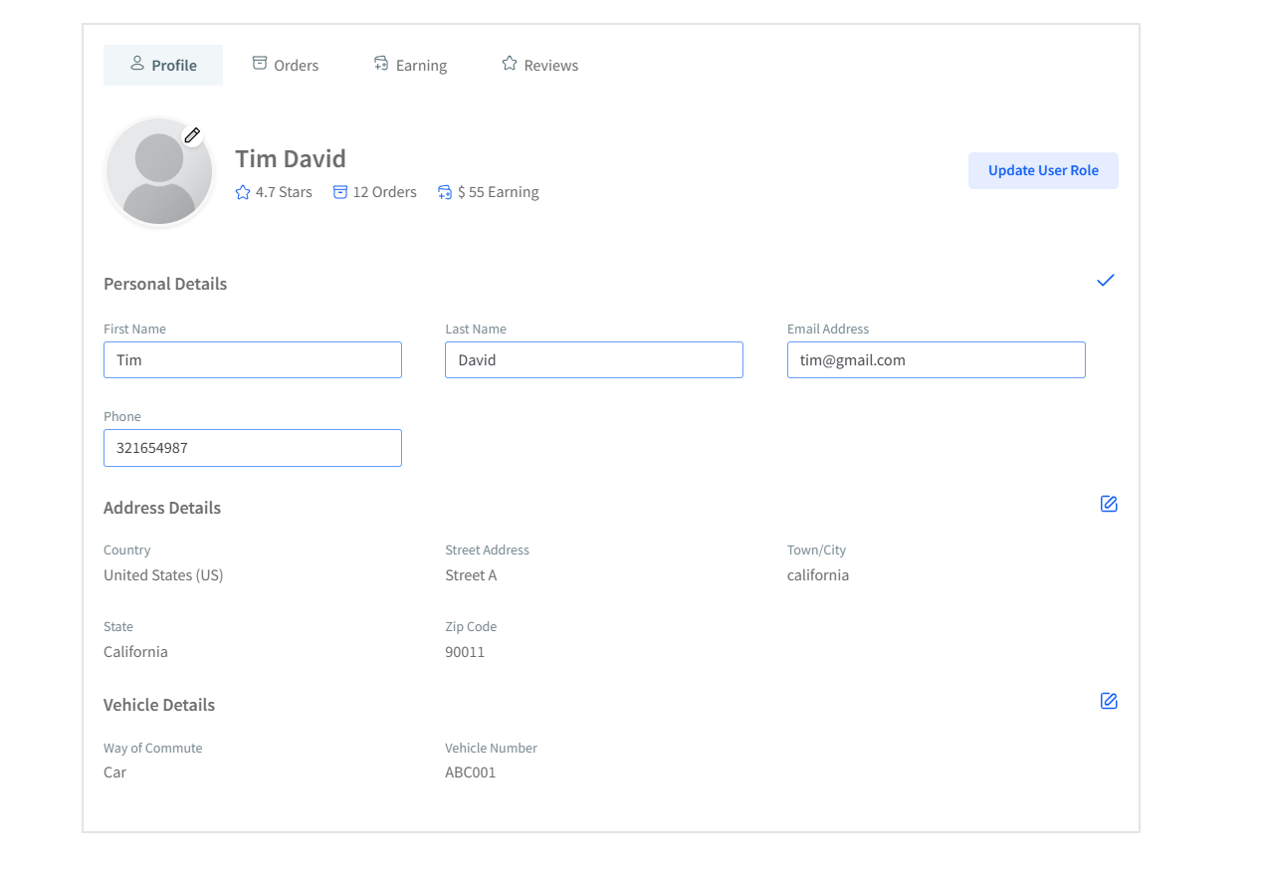Click the Tim David name heading
This screenshot has height=879, width=1262.
click(x=291, y=159)
